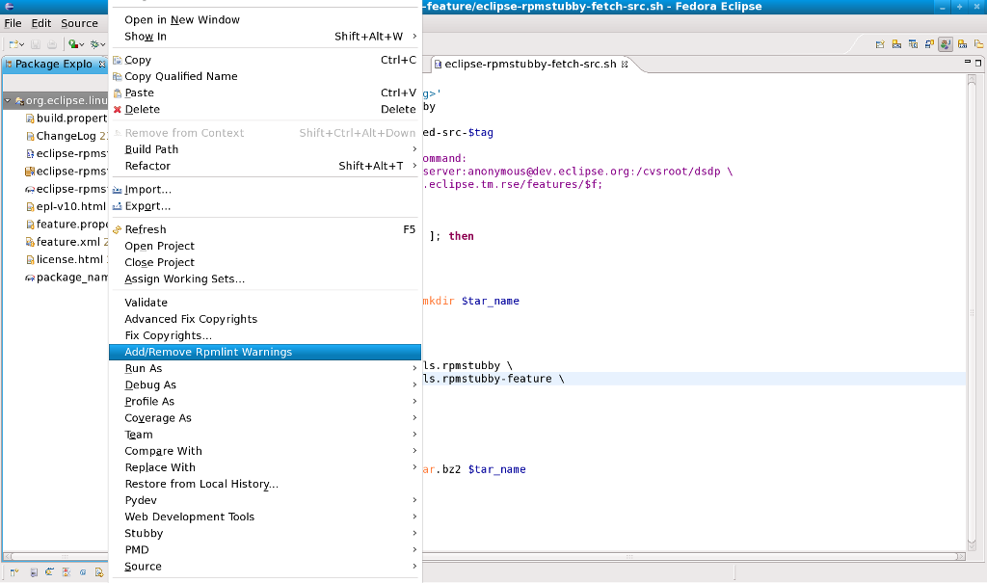Screen dimensions: 987x583
Task: Choose Restore from Local History...
Action: point(265,484)
